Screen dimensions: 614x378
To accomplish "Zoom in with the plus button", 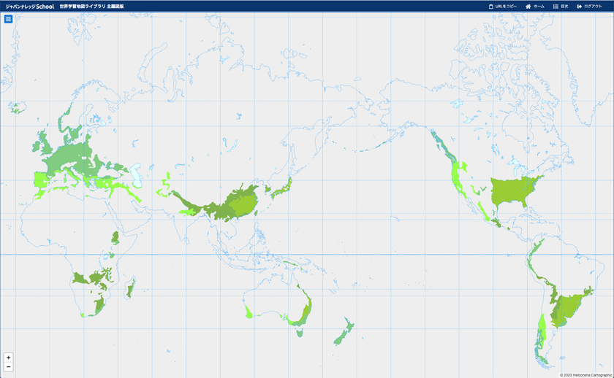I will tap(8, 358).
